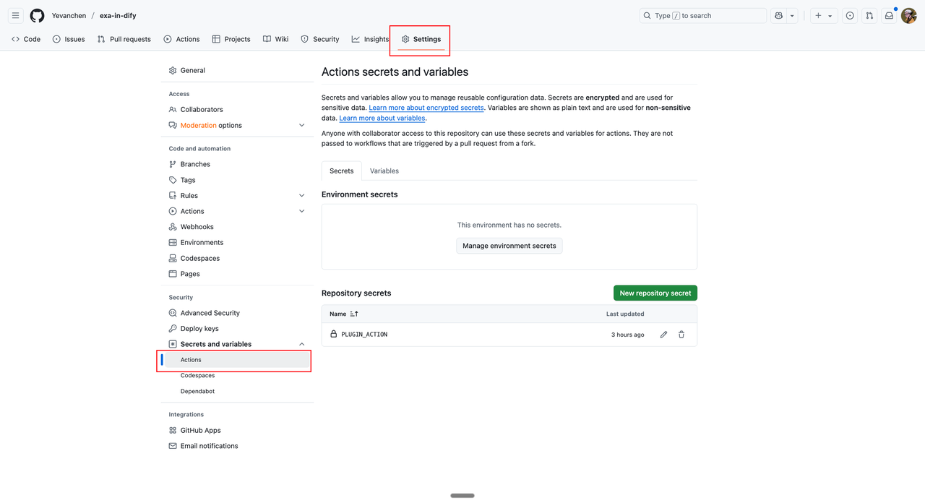The width and height of the screenshot is (925, 503).
Task: Collapse the Secrets and variables section
Action: (301, 344)
